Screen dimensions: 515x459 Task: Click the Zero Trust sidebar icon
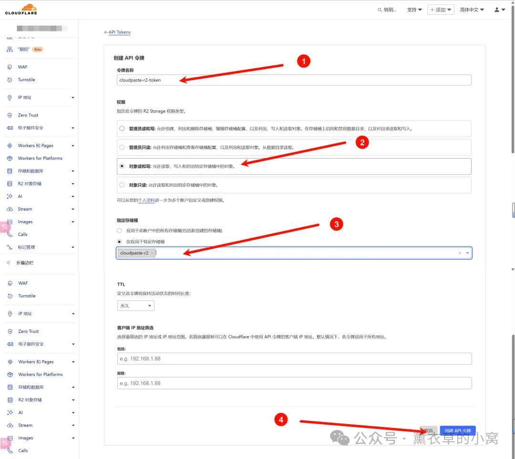pyautogui.click(x=10, y=115)
